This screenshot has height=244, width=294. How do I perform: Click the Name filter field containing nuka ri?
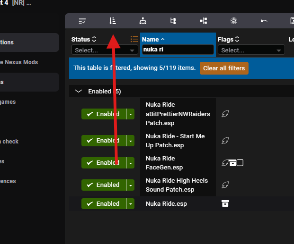pos(178,50)
